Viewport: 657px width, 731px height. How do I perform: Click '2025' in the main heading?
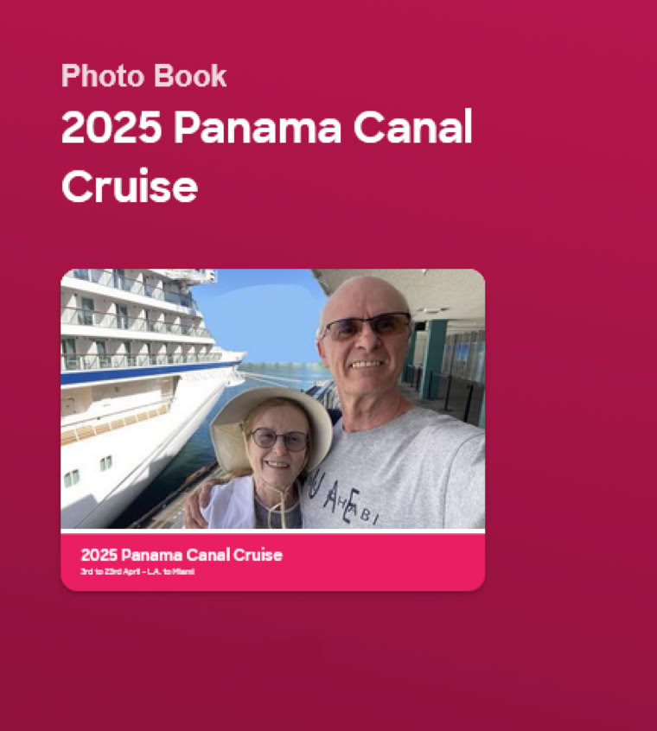112,127
